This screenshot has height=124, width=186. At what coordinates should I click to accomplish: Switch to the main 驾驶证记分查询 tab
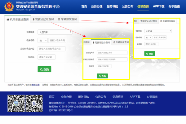pos(43,19)
